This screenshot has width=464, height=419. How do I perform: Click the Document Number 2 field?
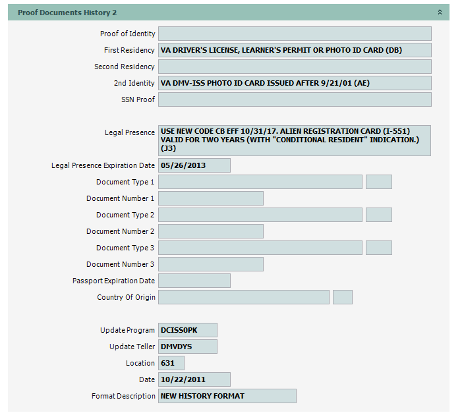pyautogui.click(x=211, y=231)
